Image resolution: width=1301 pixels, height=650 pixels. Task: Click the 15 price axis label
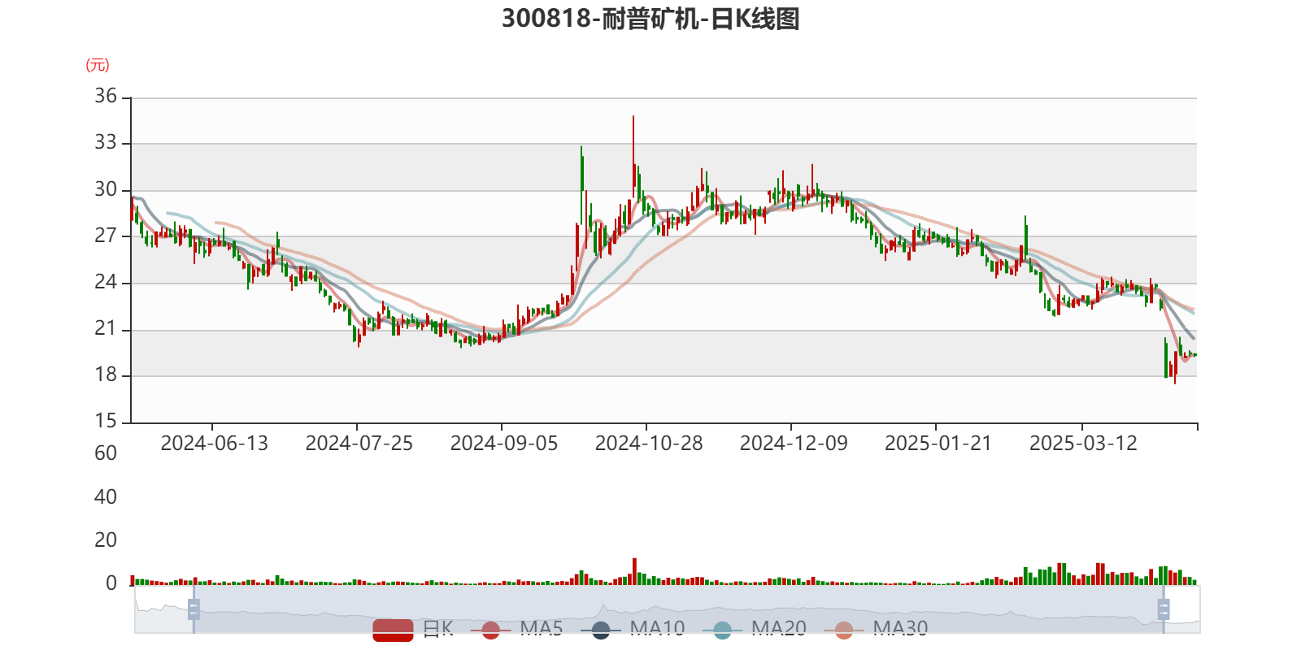coord(106,421)
